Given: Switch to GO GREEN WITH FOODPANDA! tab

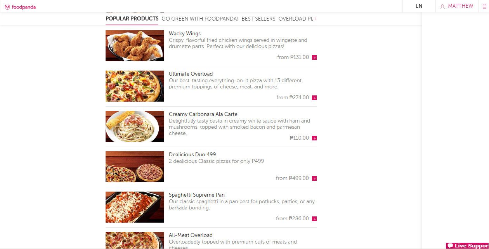Looking at the screenshot, I should pos(200,19).
